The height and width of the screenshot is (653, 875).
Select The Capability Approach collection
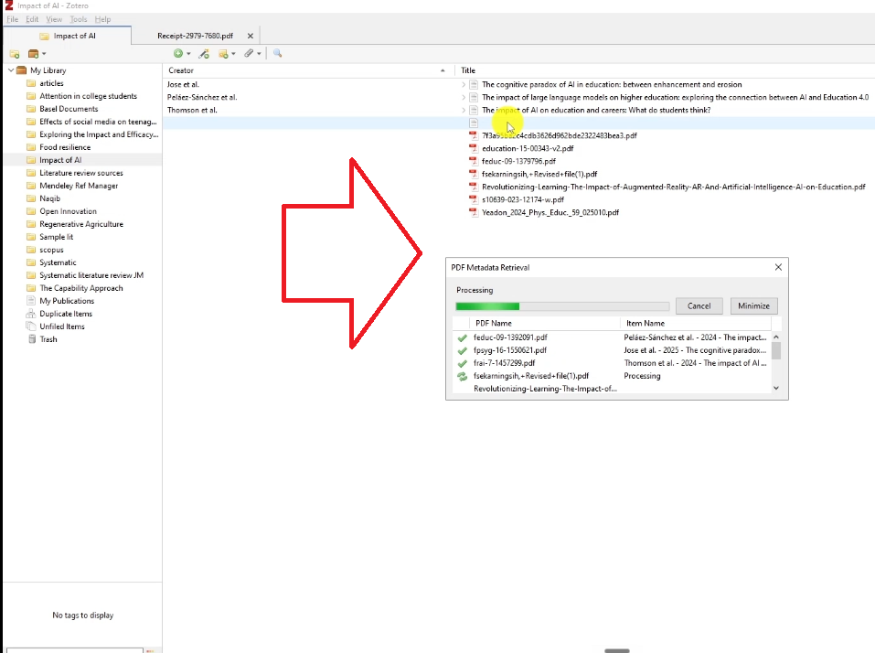80,289
